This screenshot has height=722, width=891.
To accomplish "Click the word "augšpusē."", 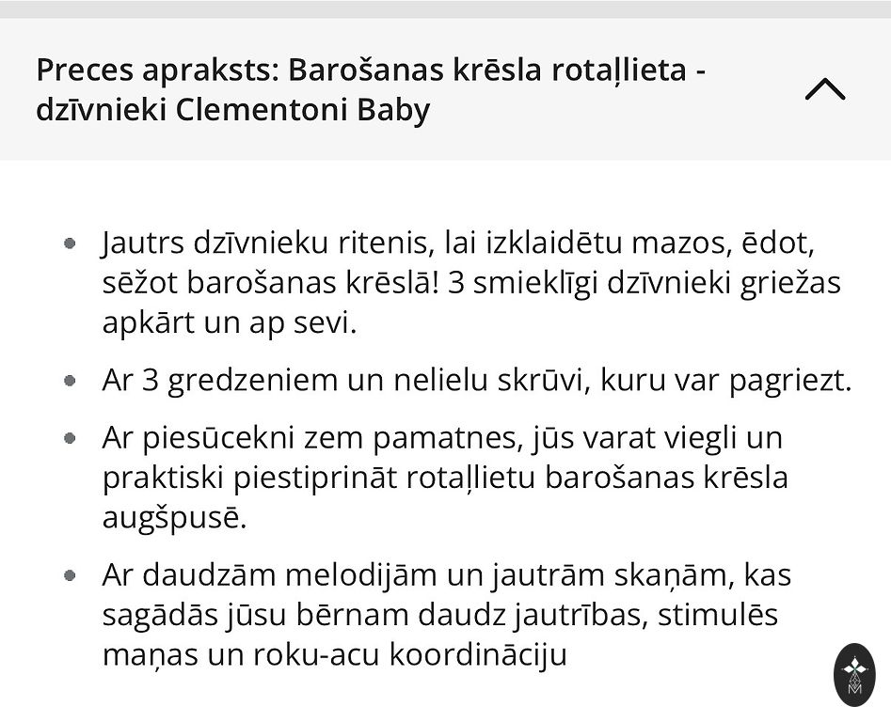I will (x=174, y=517).
